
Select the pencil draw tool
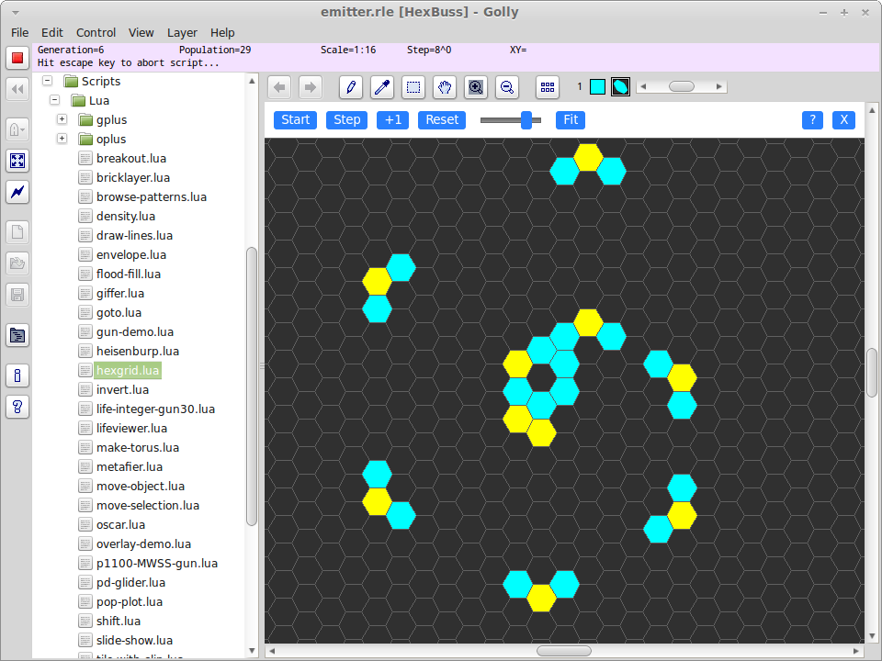[350, 87]
